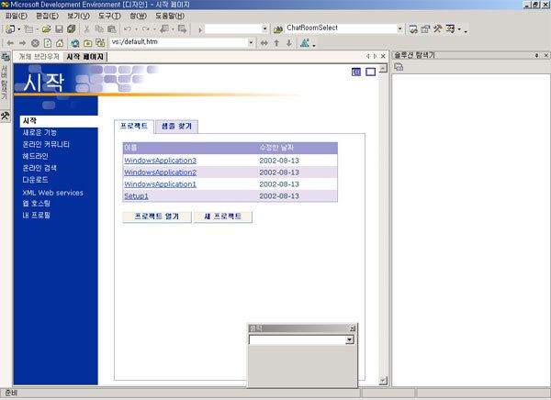Switch to the 개체 브라우저 tab
Screen dimensions: 551x400
click(39, 57)
